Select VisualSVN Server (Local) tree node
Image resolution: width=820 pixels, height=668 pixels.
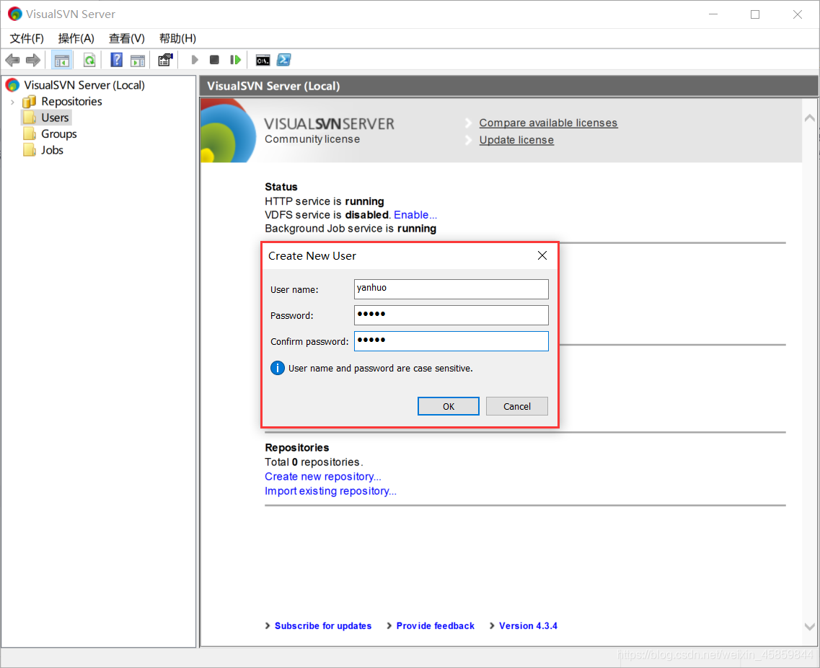tap(84, 84)
